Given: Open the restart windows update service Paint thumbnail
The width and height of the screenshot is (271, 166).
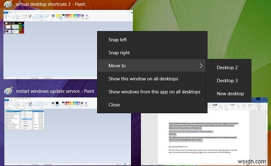Looking at the screenshot, I should (67, 131).
